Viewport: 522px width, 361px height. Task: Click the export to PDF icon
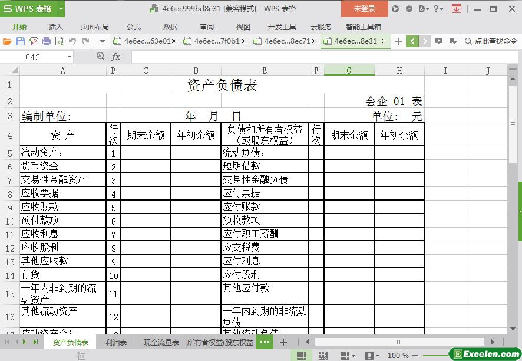[34, 41]
